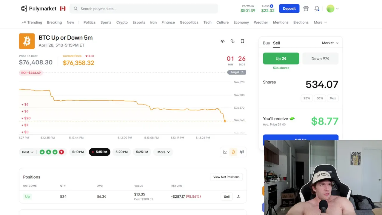Open notifications bell
Image resolution: width=382 pixels, height=215 pixels.
[317, 9]
